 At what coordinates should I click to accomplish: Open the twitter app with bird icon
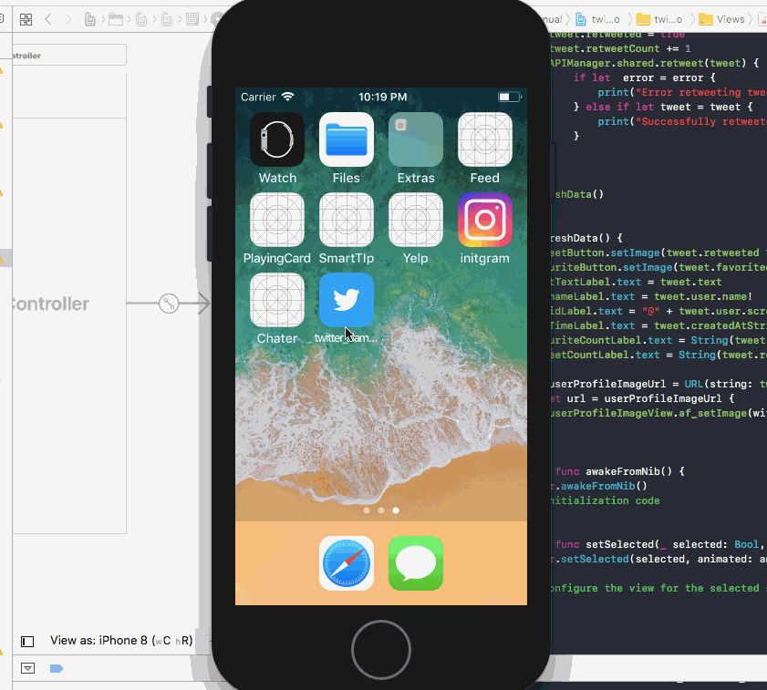coord(347,300)
